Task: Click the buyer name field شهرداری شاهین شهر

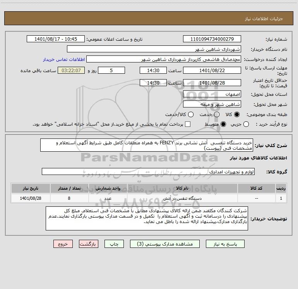Action: 154,49
